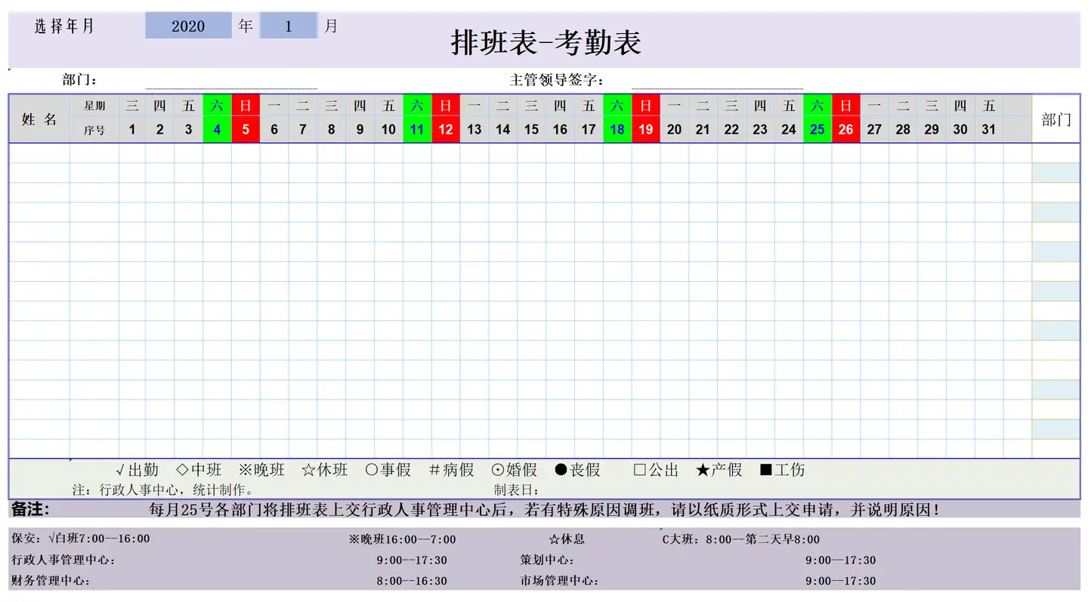
Task: Select day number 22 cell
Action: coord(731,130)
